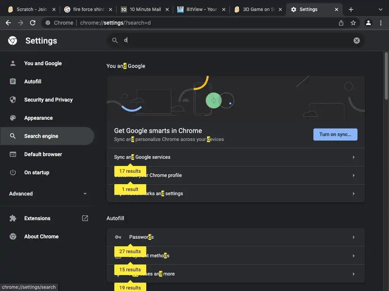Click the Passwords key icon
Screen dimensions: 389x291
[118, 237]
